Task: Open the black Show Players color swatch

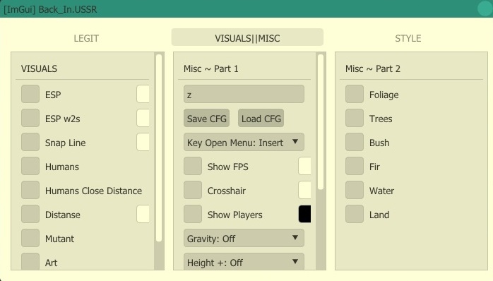Action: [x=304, y=214]
